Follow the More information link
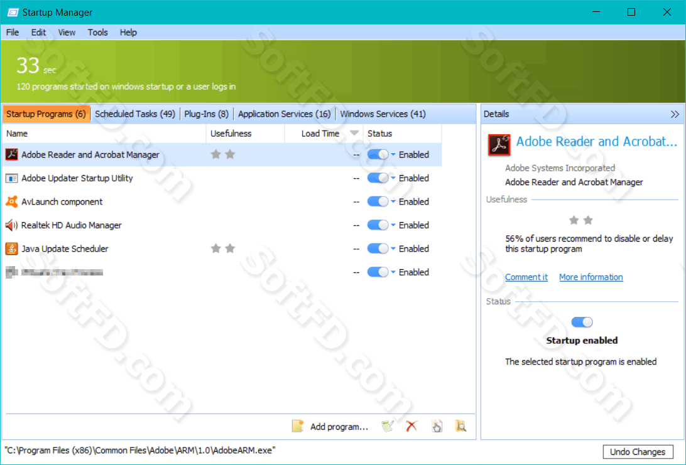The image size is (686, 465). (591, 277)
